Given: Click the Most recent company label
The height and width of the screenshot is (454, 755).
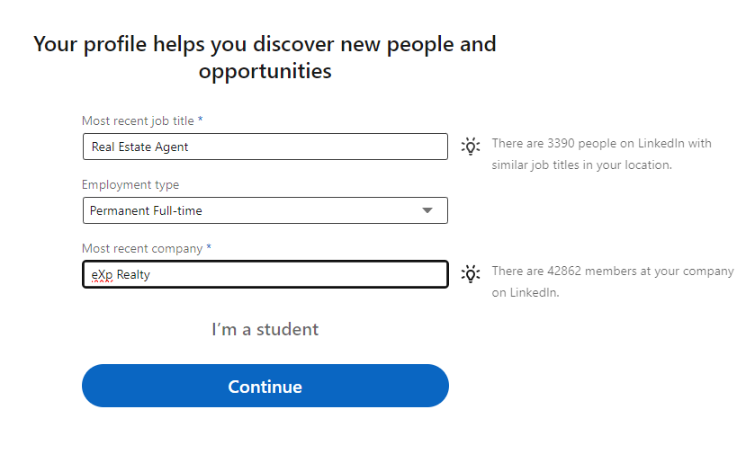Looking at the screenshot, I should [x=142, y=248].
